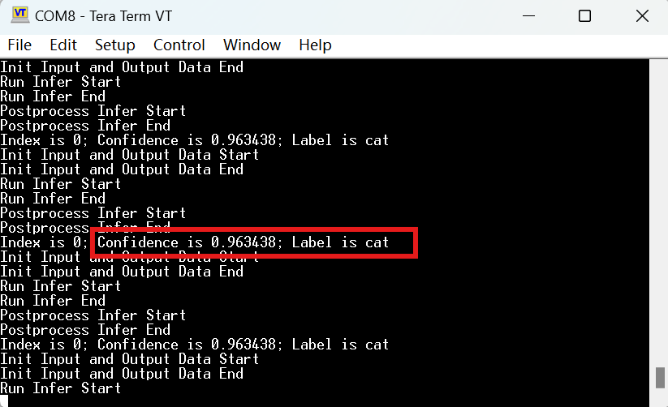Open the Setup menu
The image size is (668, 407).
coord(115,45)
